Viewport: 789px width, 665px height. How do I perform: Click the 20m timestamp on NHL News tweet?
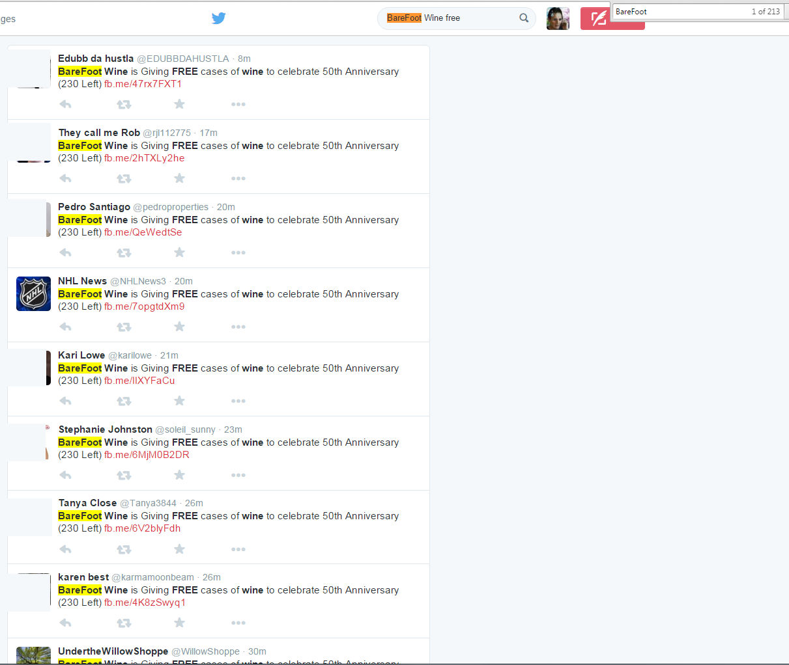click(184, 281)
